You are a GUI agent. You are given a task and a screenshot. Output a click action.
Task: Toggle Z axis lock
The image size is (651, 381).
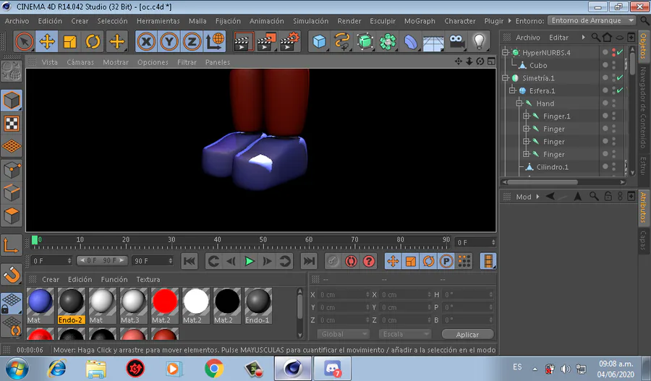point(192,41)
